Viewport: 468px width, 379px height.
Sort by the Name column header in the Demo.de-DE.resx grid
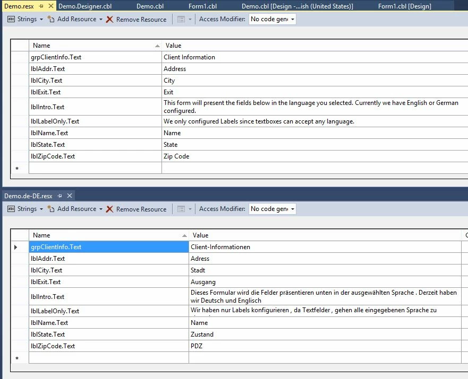click(x=109, y=235)
